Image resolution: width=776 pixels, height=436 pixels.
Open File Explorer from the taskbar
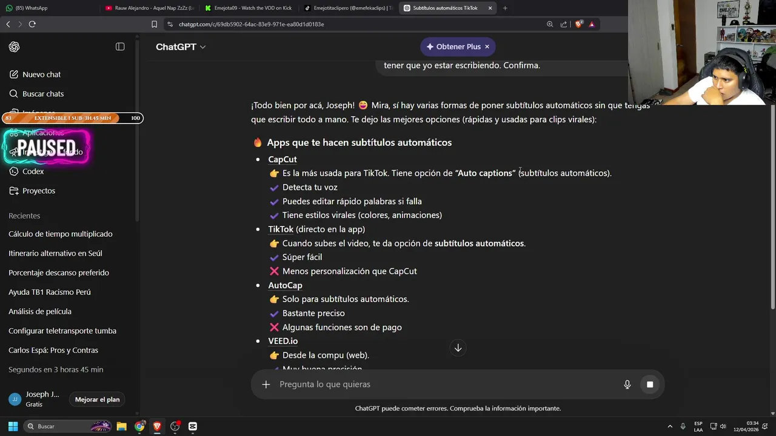(121, 426)
